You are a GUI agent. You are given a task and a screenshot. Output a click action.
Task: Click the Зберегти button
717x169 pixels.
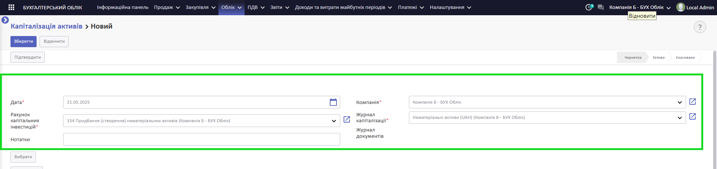24,42
